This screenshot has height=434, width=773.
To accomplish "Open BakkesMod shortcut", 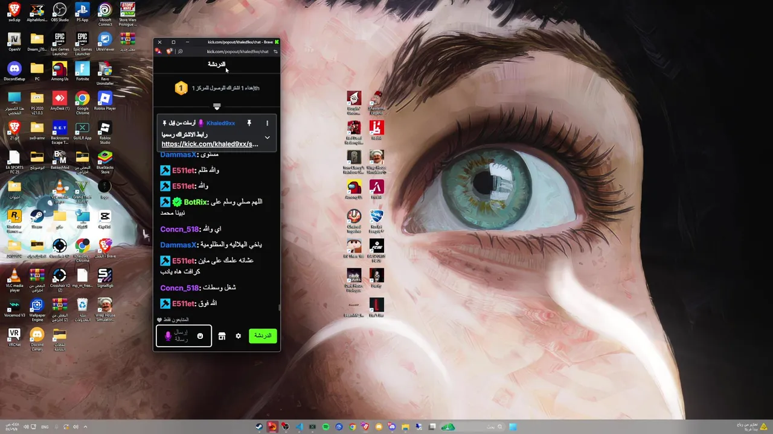I will pyautogui.click(x=59, y=160).
